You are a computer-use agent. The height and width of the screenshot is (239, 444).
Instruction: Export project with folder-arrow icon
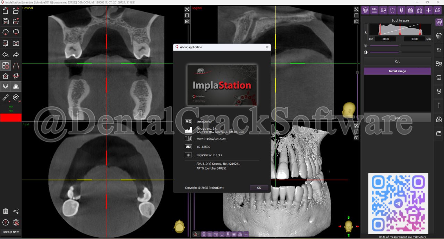click(16, 21)
